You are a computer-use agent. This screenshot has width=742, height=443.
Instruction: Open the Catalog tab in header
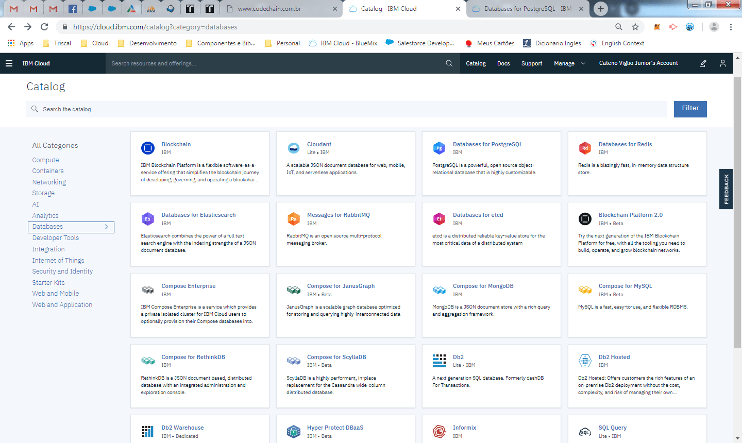click(476, 63)
